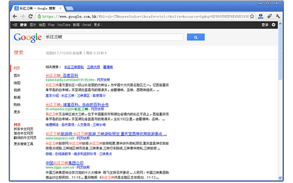The height and width of the screenshot is (183, 293).
Task: Select 视频 in the left sidebar
Action: (x=17, y=90)
